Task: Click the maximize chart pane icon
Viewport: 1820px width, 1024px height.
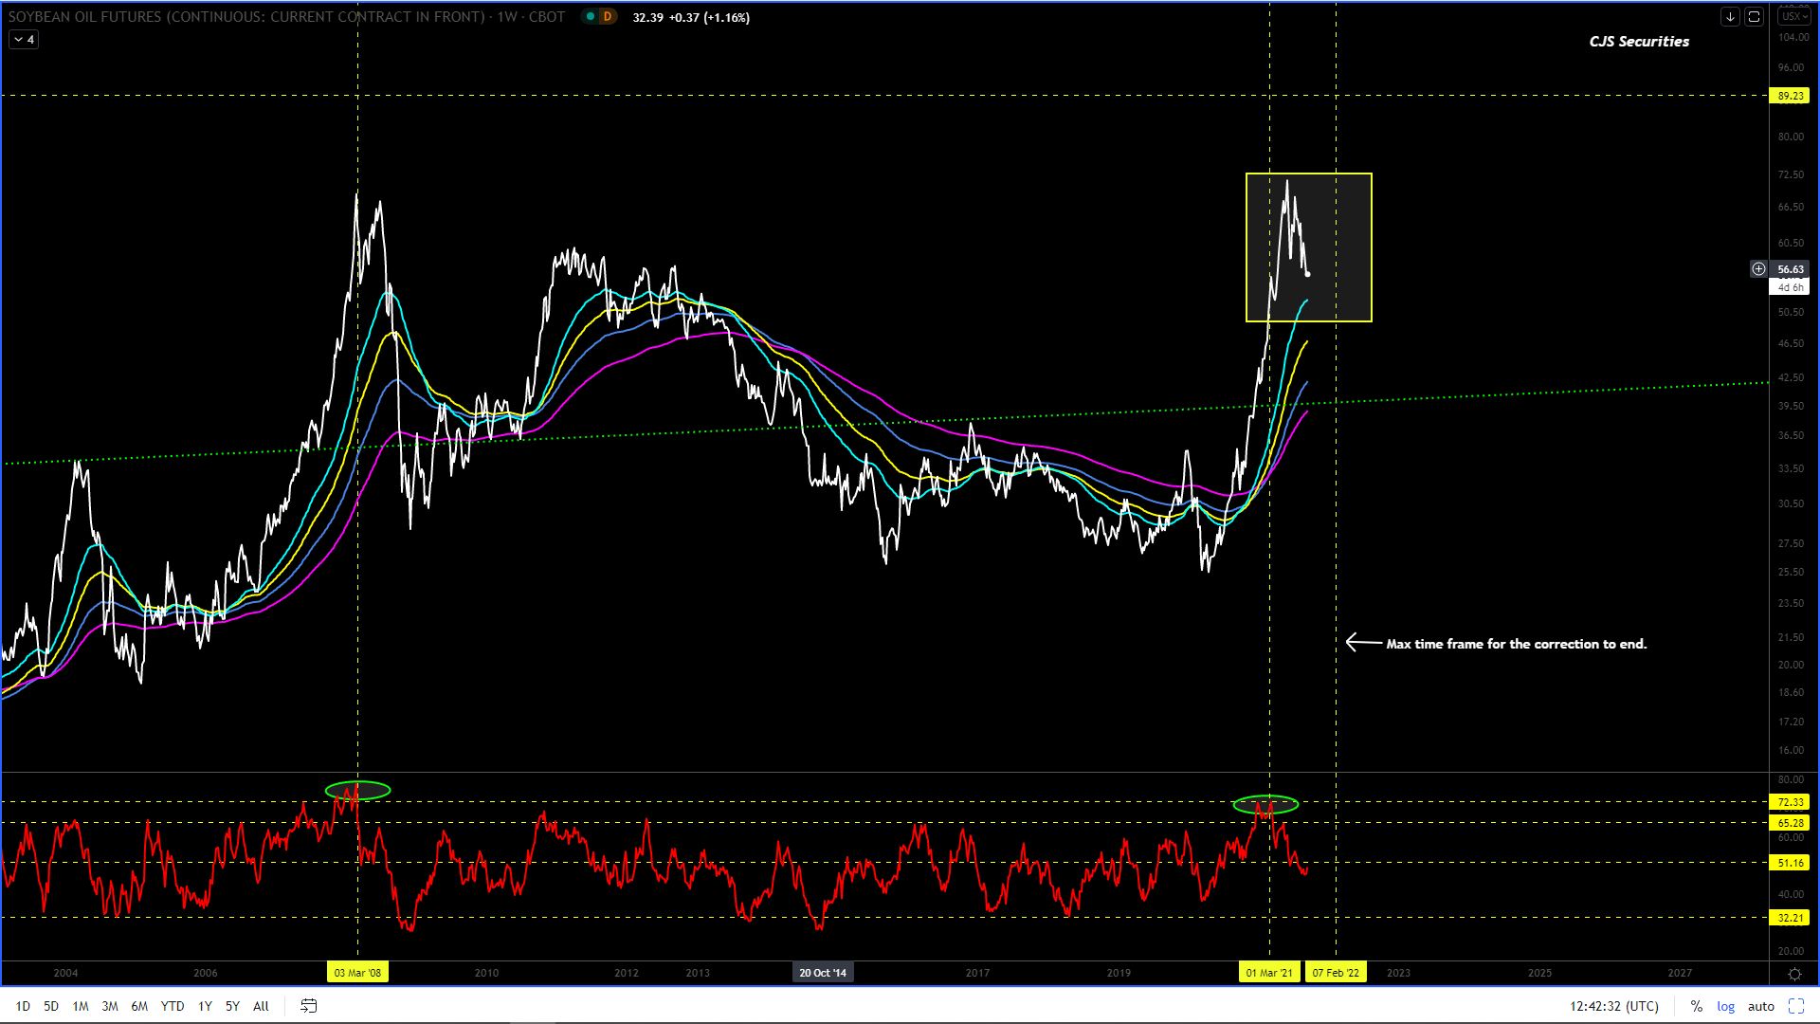Action: click(x=1754, y=17)
